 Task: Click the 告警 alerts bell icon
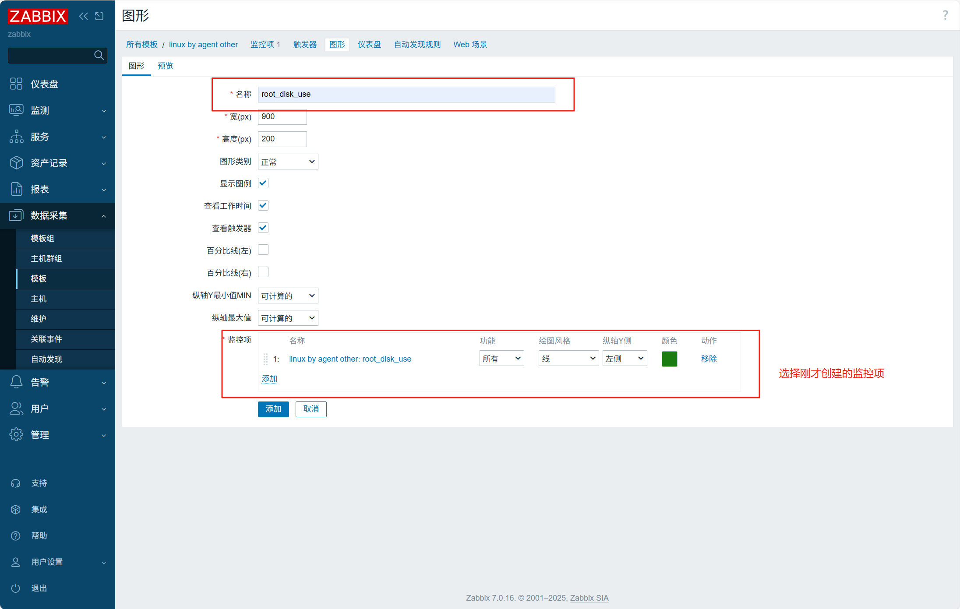[x=16, y=382]
